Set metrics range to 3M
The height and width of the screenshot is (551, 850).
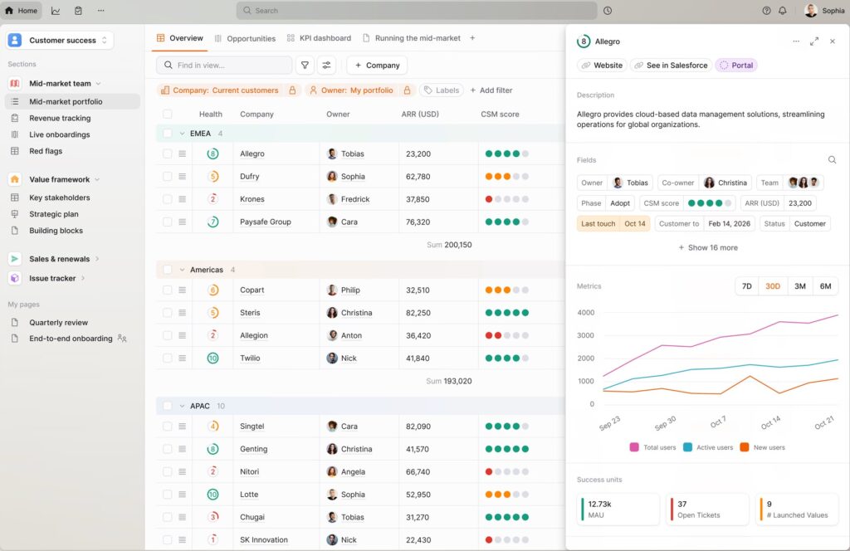tap(799, 286)
